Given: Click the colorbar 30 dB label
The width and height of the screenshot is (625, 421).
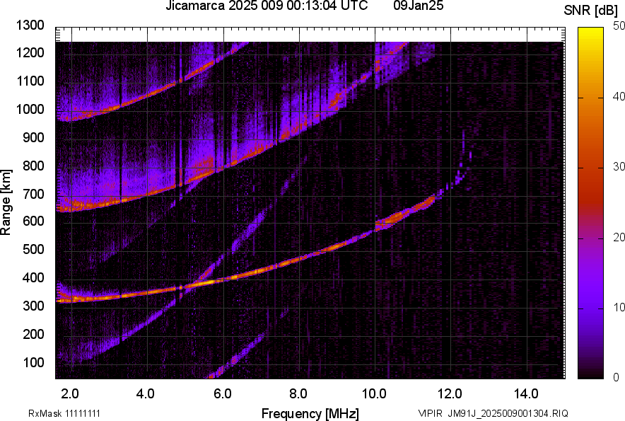Looking at the screenshot, I should pos(619,166).
